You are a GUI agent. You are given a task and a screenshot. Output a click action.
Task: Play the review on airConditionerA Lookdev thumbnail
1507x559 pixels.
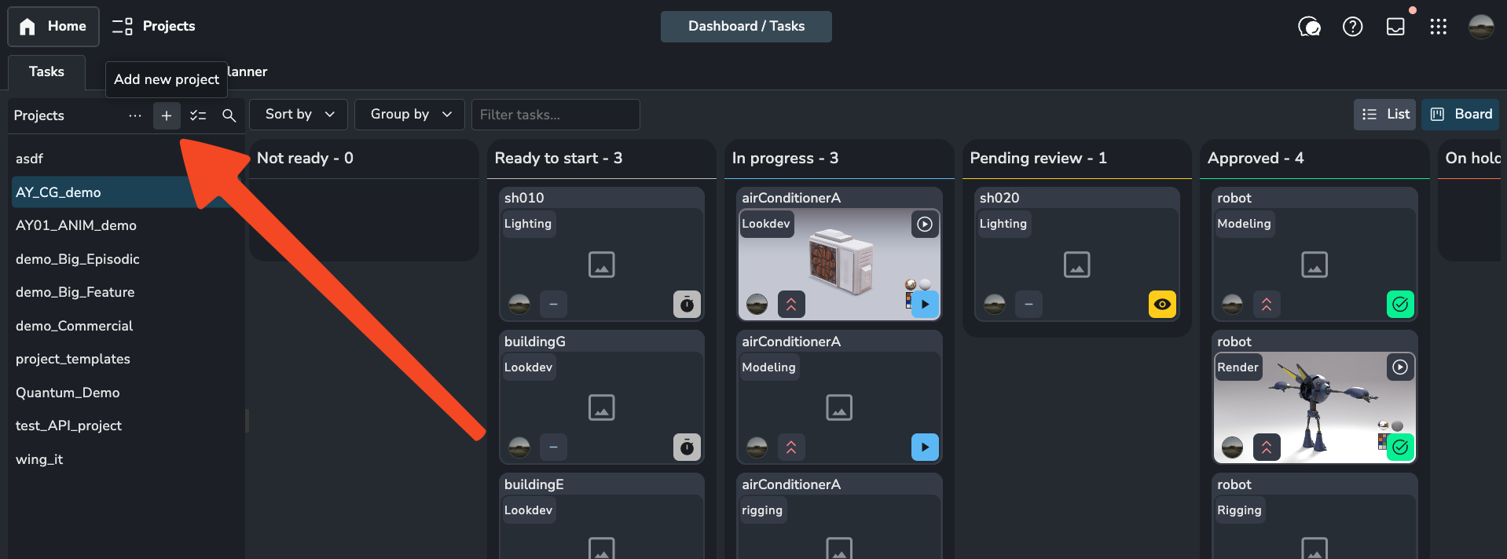click(925, 225)
